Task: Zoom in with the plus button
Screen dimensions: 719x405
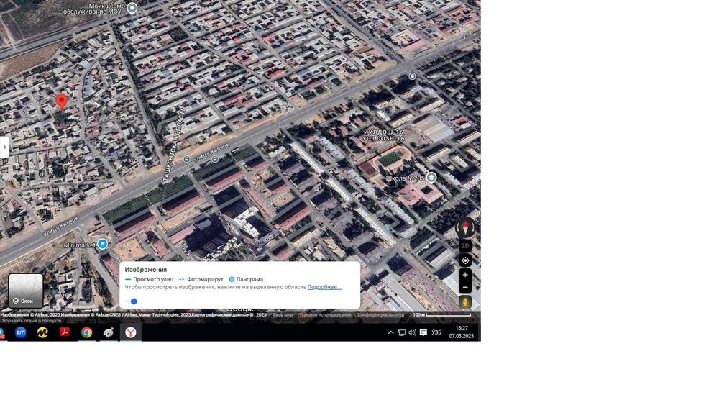Action: coord(465,275)
